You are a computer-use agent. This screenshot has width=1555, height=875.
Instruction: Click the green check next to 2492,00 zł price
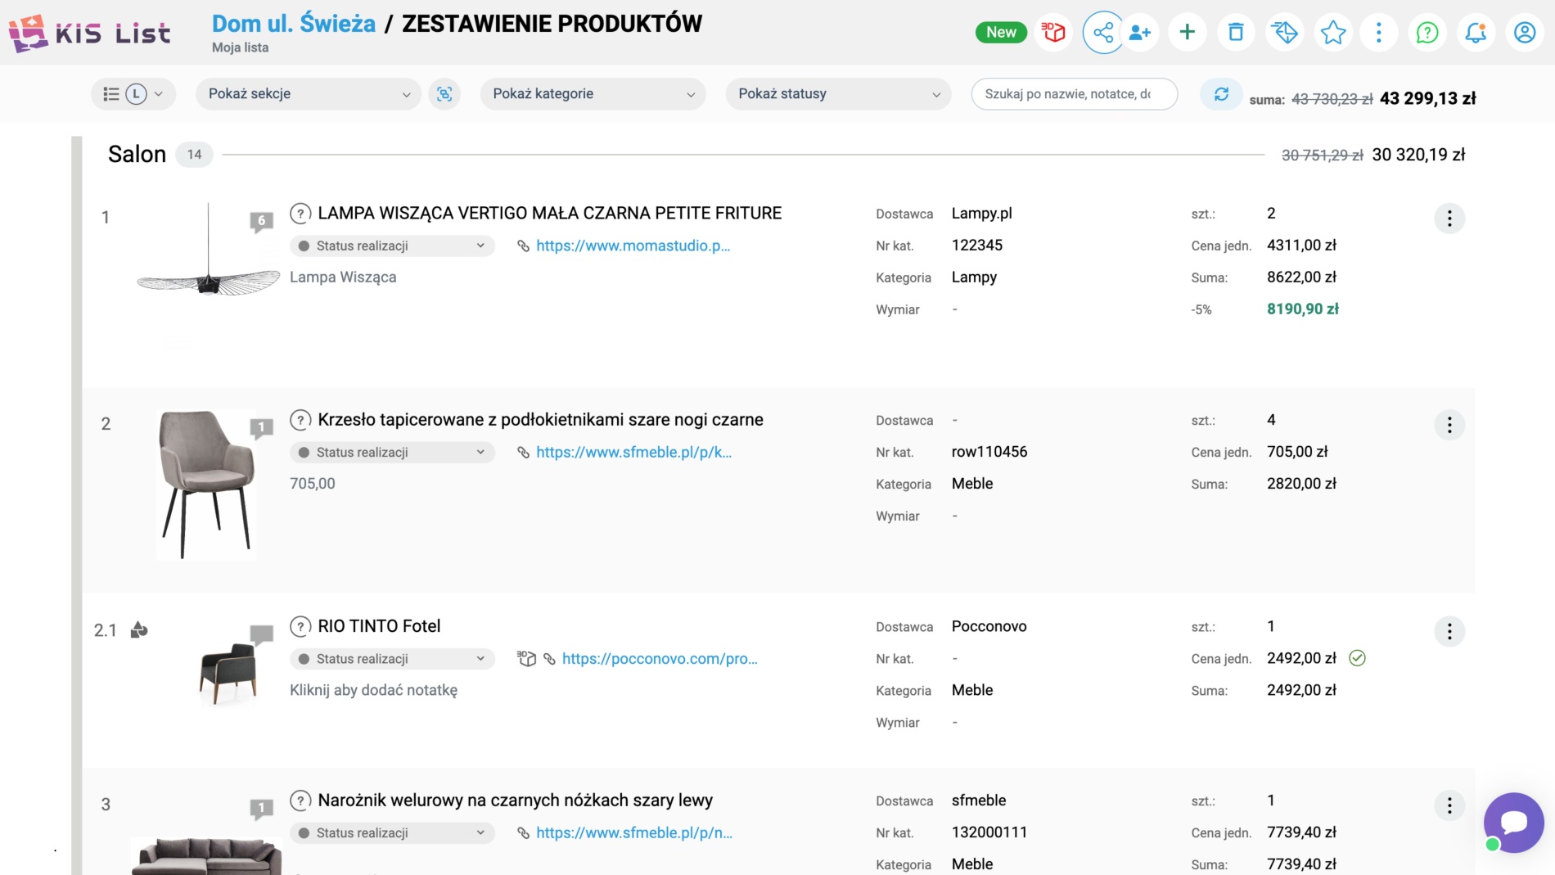click(1357, 658)
